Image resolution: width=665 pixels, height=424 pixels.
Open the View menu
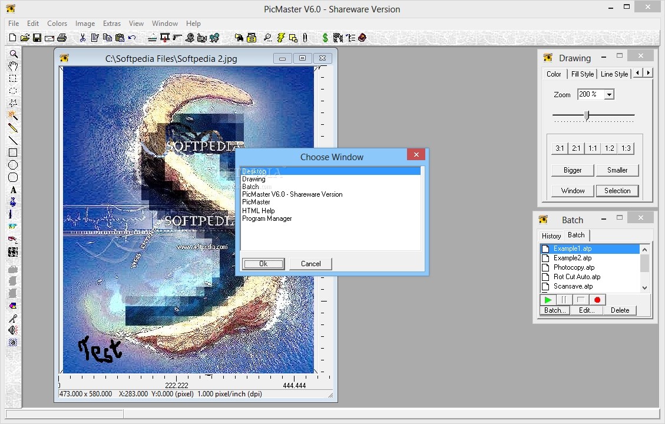[136, 24]
